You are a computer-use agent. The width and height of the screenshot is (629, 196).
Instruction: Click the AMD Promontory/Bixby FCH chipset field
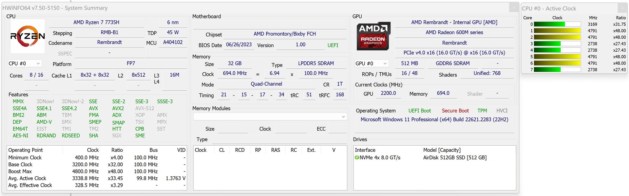(285, 34)
